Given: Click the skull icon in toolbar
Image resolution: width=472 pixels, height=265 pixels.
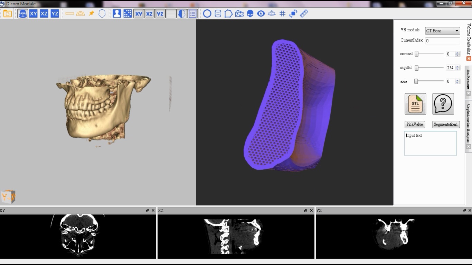Looking at the screenshot, I should pyautogui.click(x=250, y=14).
